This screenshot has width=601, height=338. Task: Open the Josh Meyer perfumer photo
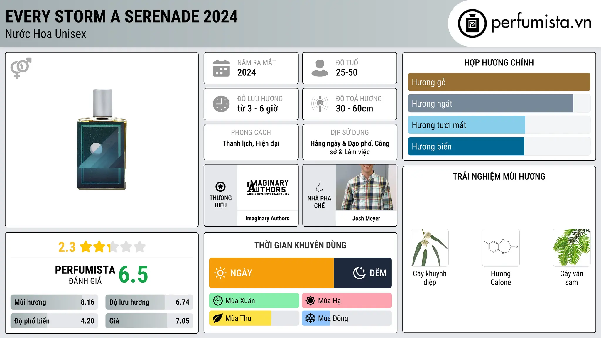click(x=366, y=187)
